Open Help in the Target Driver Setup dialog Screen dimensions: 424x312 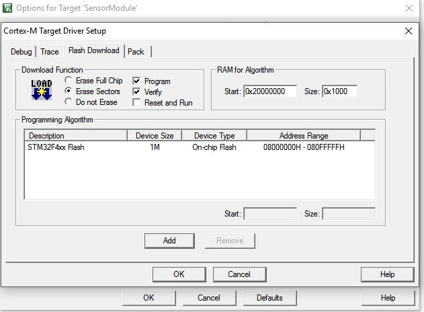click(388, 274)
